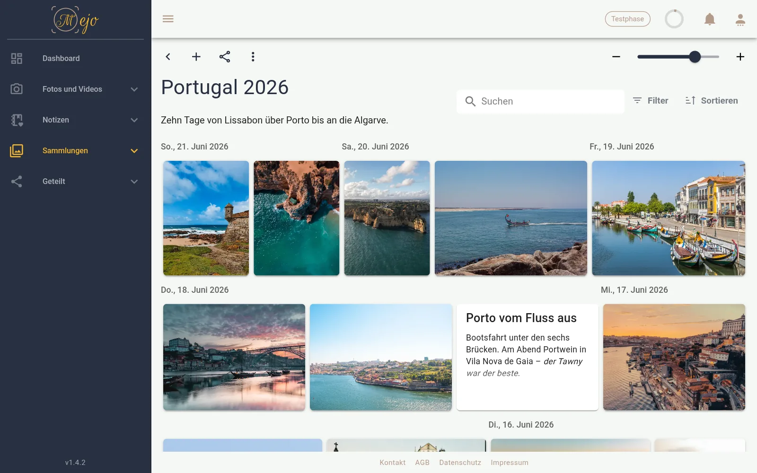
Task: Open the aerial turquoise cliffs photo
Action: (x=297, y=218)
